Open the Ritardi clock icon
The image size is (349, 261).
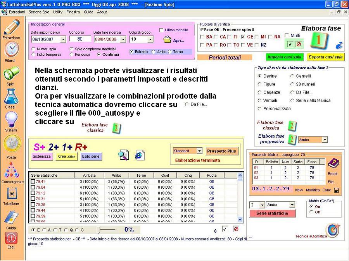pos(12,49)
